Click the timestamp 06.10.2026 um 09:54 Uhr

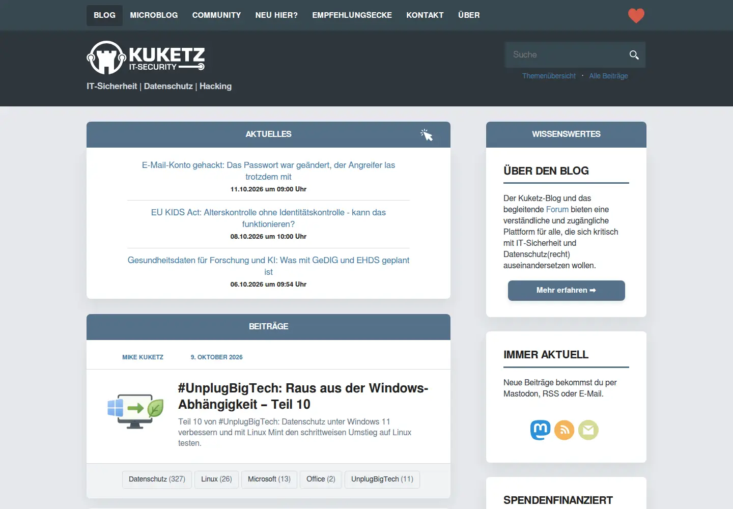click(268, 285)
